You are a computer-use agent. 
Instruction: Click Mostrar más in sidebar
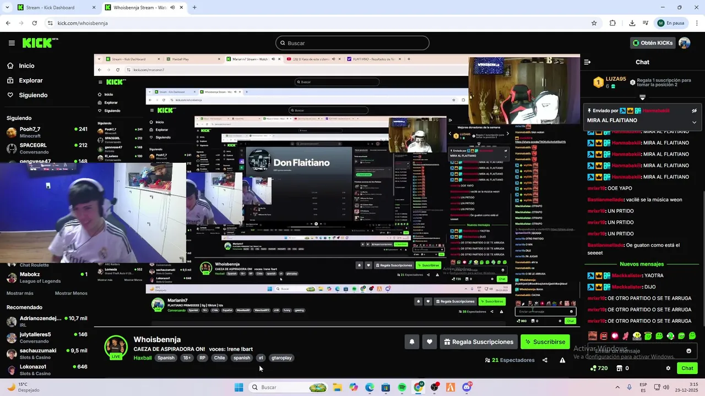tap(20, 293)
